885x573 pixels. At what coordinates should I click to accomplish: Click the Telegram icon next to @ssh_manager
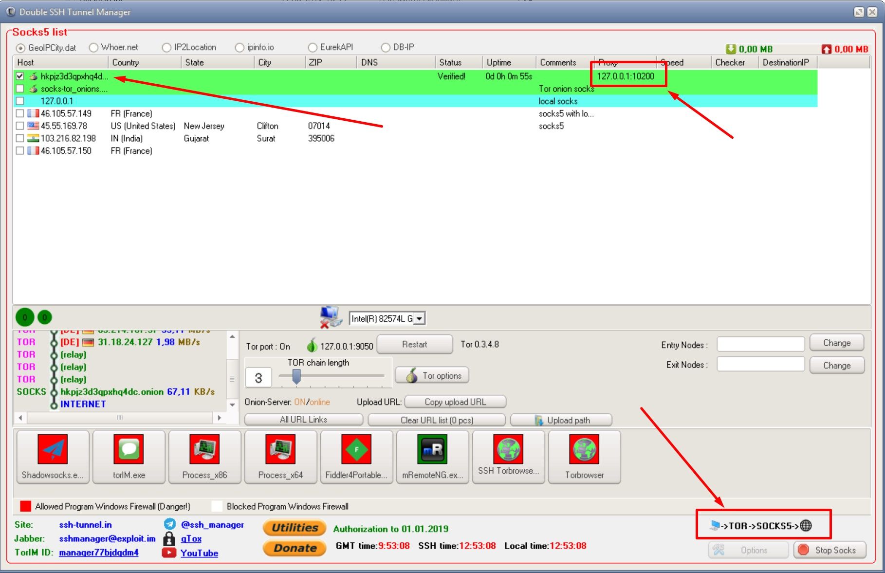[169, 524]
